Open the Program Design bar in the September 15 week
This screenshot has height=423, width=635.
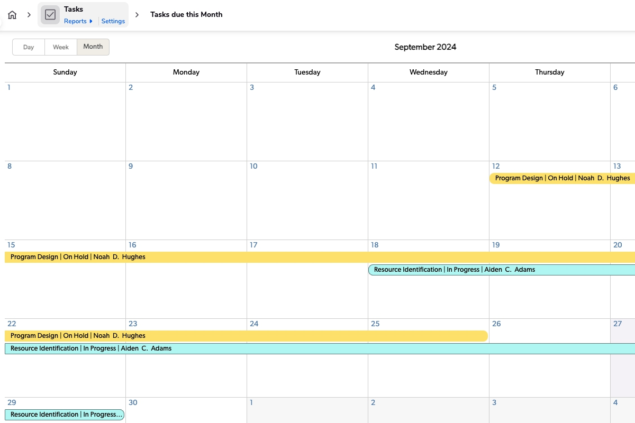(x=78, y=257)
